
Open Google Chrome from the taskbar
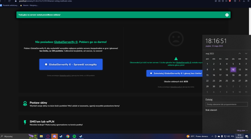pos(68,136)
